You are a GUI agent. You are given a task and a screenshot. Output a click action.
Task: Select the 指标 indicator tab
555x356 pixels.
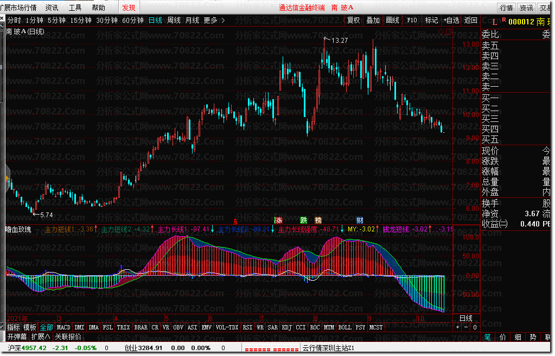click(14, 327)
